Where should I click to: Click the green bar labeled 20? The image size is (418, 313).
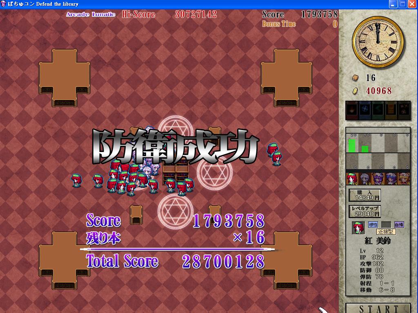click(x=352, y=145)
